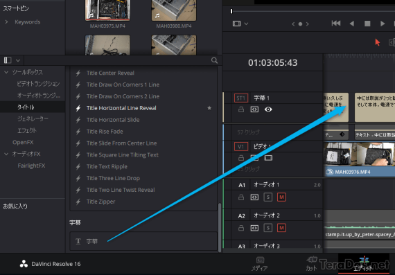The height and width of the screenshot is (275, 395).
Task: Expand the Keywords smart bin
Action: tap(6, 22)
